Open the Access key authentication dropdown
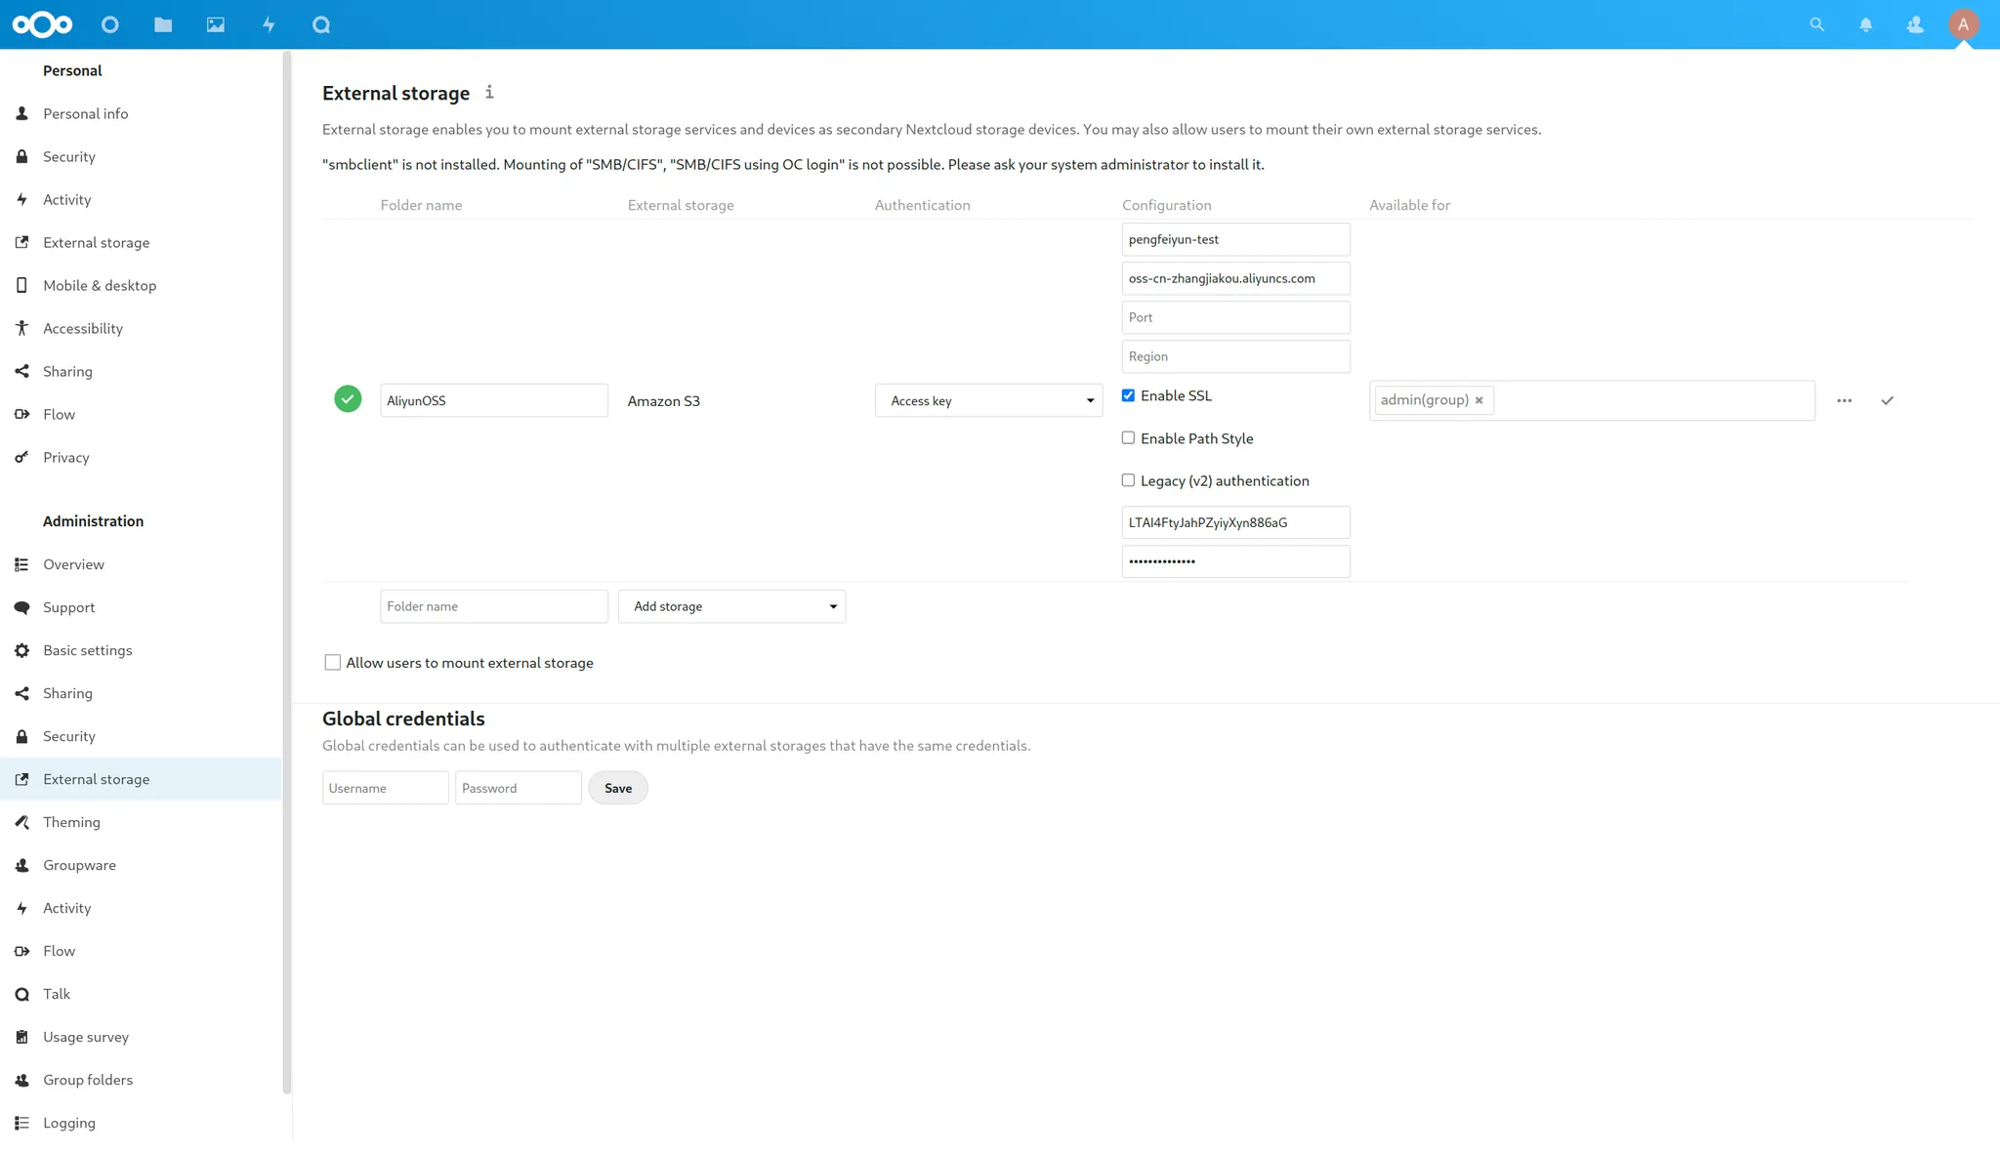Viewport: 2000px width, 1152px height. pos(988,400)
